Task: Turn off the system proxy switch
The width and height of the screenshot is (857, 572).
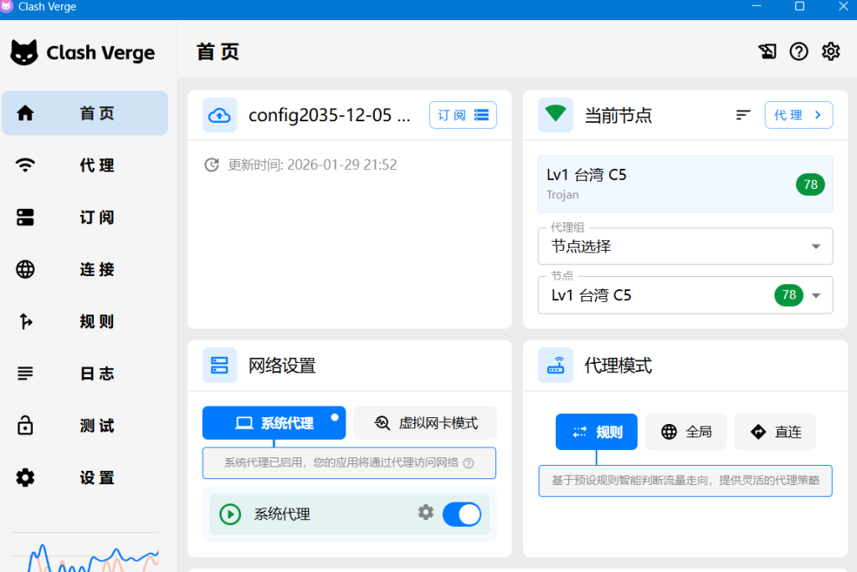Action: coord(462,514)
